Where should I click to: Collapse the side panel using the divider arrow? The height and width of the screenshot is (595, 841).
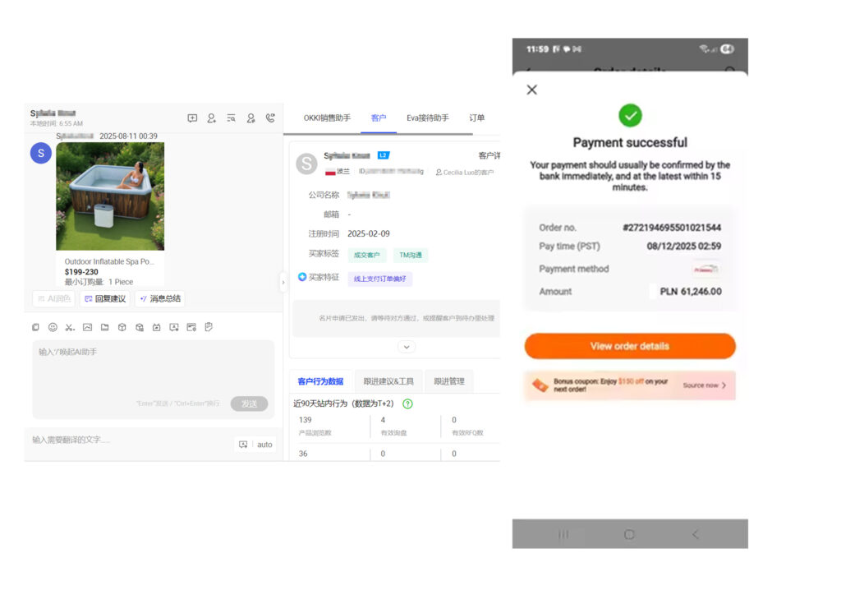(283, 282)
